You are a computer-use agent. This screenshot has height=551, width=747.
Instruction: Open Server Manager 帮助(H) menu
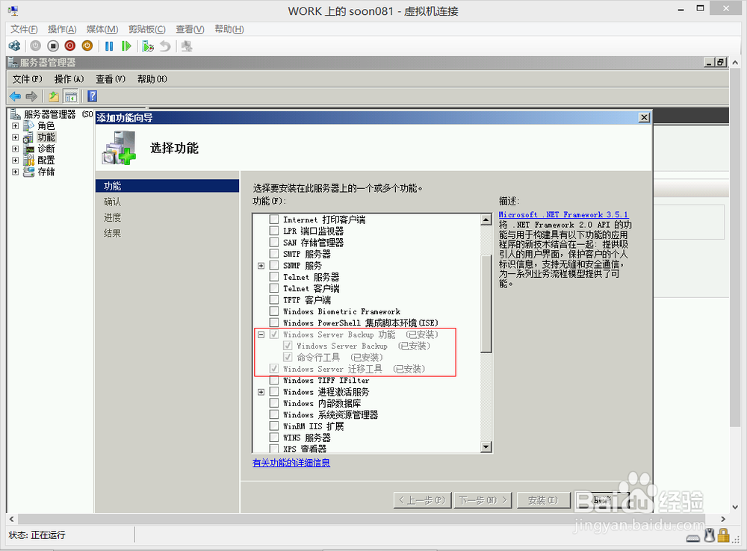pos(152,79)
